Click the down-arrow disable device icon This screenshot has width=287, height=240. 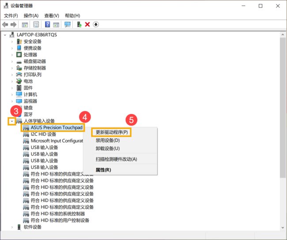click(x=96, y=24)
